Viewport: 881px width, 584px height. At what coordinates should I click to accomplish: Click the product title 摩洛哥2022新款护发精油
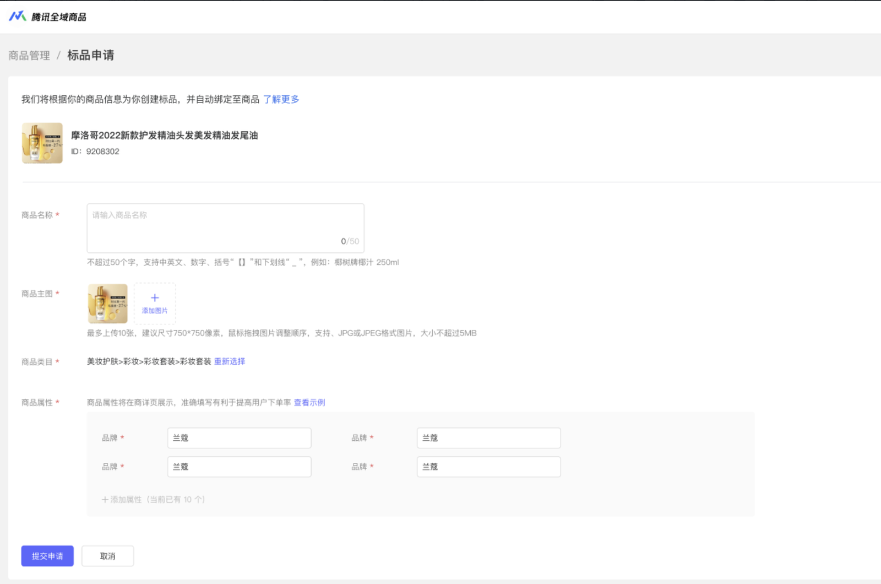tap(164, 136)
